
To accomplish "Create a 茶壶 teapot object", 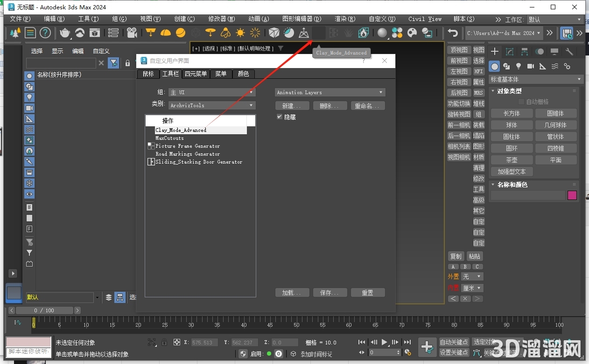I will pyautogui.click(x=512, y=160).
